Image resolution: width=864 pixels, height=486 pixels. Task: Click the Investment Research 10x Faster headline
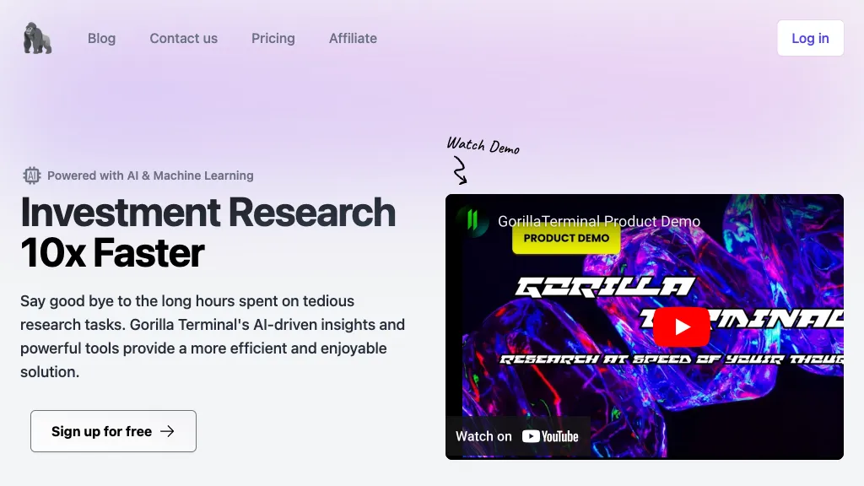click(208, 232)
